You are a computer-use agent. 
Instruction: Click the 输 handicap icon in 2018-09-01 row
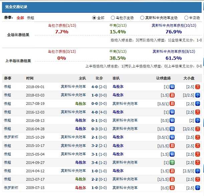(x=172, y=87)
